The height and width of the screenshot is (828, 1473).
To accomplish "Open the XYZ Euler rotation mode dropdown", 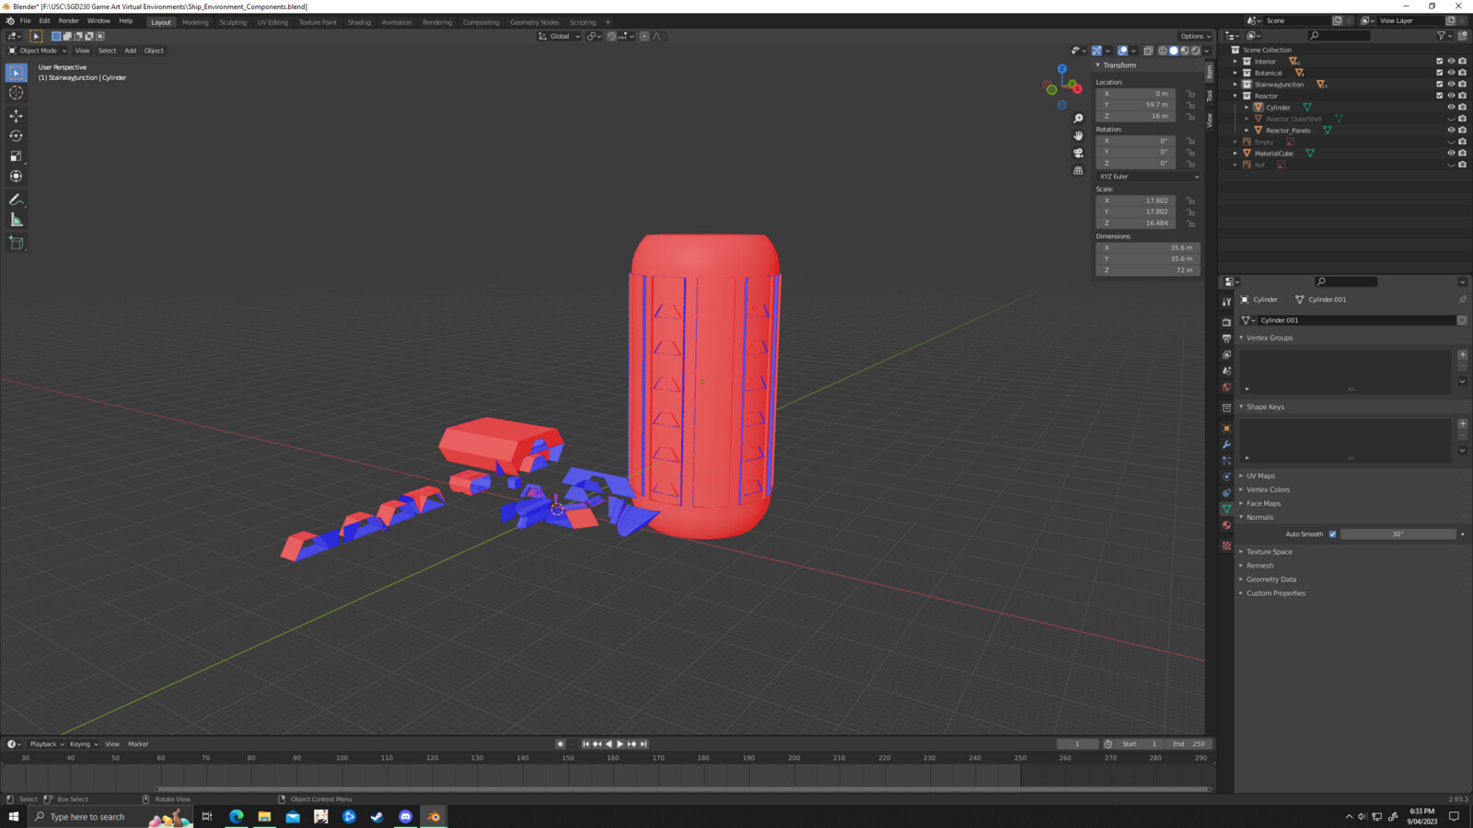I will coord(1148,177).
